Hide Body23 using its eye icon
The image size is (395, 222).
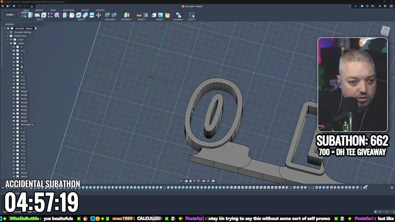click(x=14, y=121)
